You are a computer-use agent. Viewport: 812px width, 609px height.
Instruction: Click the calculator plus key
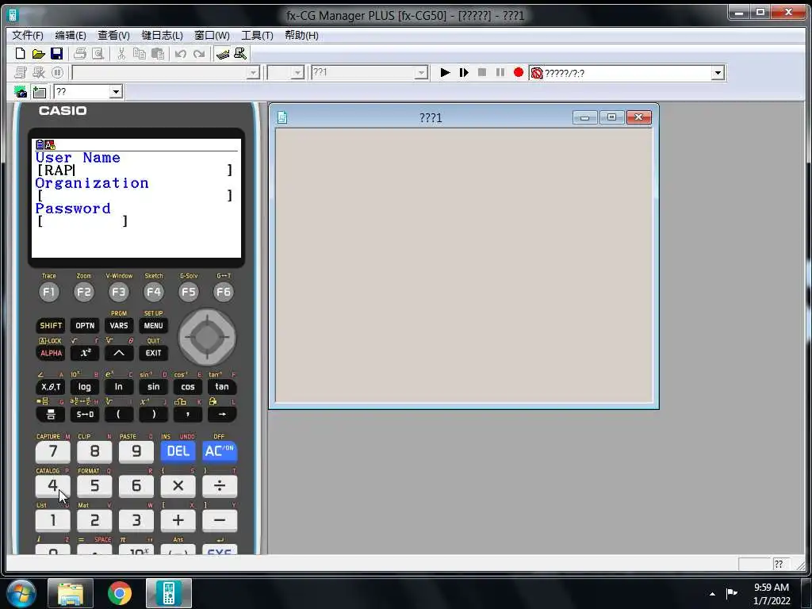178,520
